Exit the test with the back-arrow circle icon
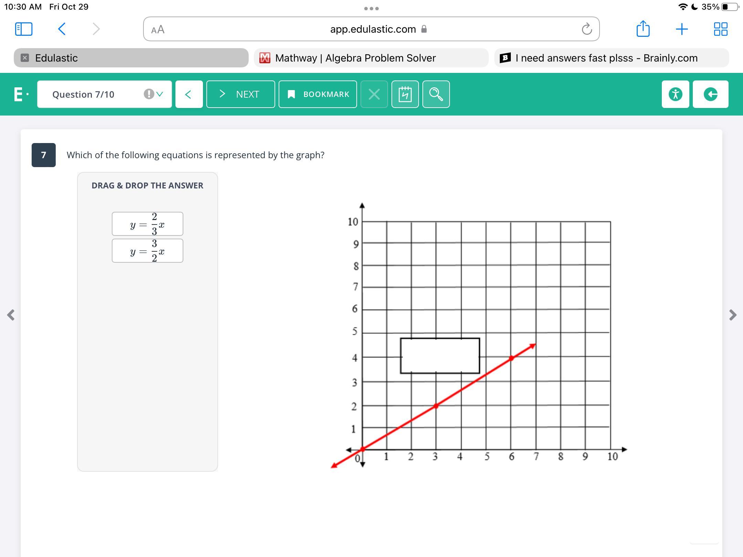Screen dimensions: 743x557 click(710, 94)
